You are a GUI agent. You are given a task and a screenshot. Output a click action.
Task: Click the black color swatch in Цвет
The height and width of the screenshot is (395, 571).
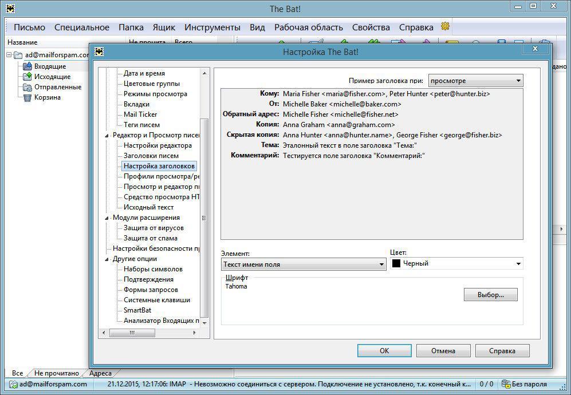click(396, 263)
